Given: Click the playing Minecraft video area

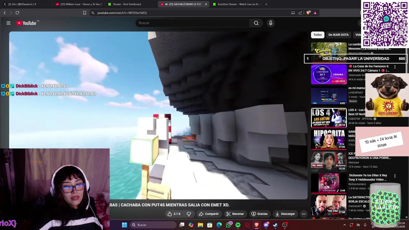Looking at the screenshot, I should click(x=158, y=115).
